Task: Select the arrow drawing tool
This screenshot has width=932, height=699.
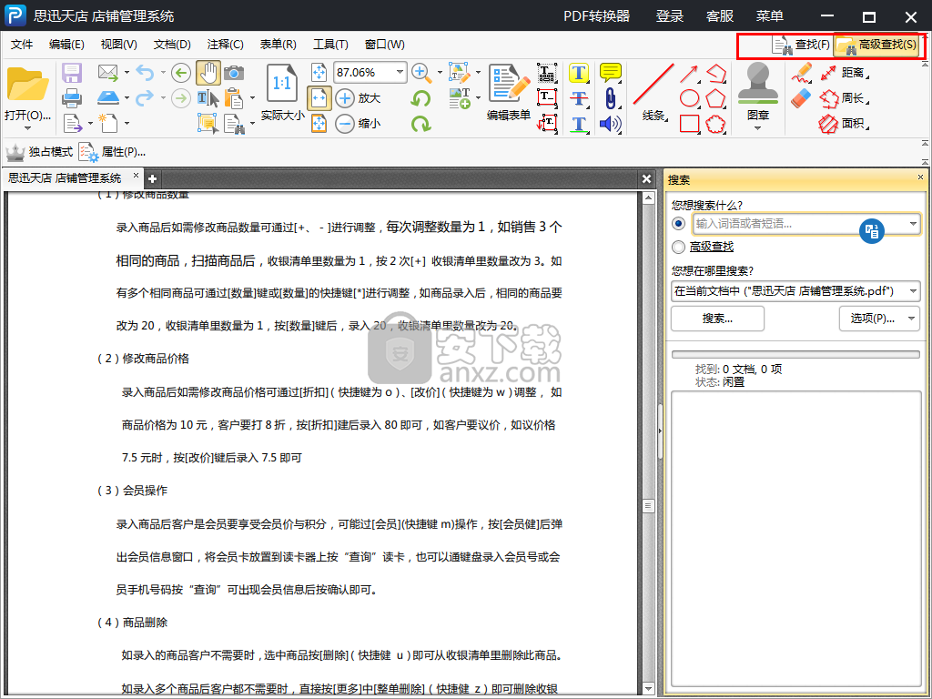Action: pos(689,73)
